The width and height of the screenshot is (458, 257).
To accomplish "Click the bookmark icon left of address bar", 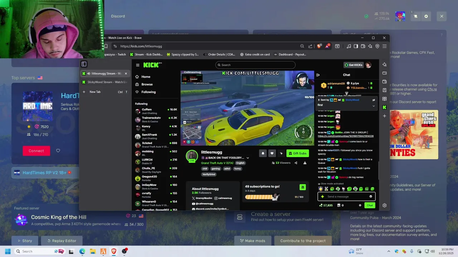I will [106, 46].
